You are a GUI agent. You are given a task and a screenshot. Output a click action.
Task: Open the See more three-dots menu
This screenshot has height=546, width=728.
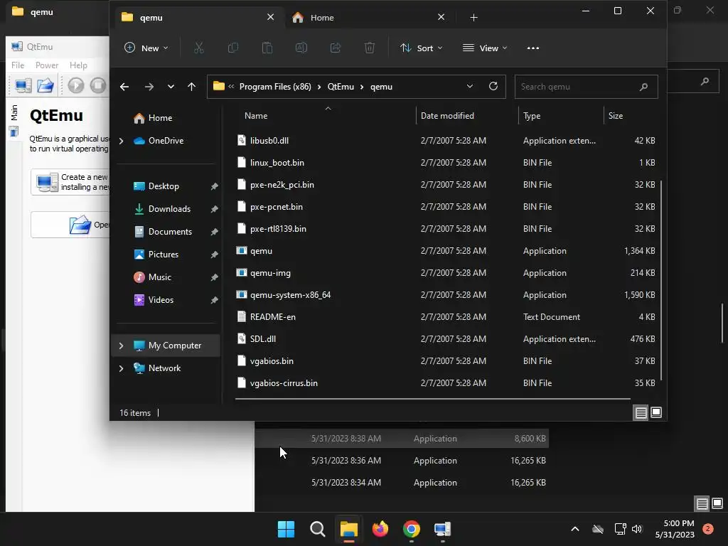pyautogui.click(x=533, y=48)
